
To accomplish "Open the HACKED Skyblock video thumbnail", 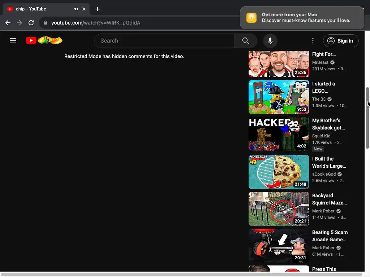I will pos(279,134).
